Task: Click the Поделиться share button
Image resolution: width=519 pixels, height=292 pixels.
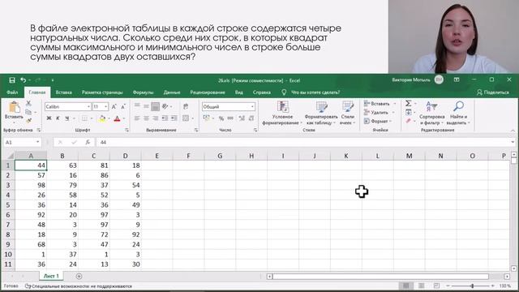Action: click(493, 92)
